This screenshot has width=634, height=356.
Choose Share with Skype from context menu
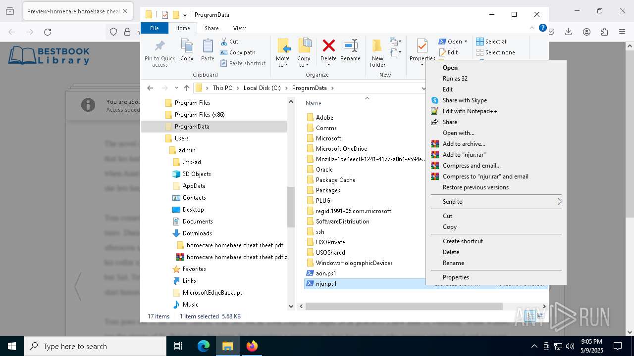tap(465, 100)
